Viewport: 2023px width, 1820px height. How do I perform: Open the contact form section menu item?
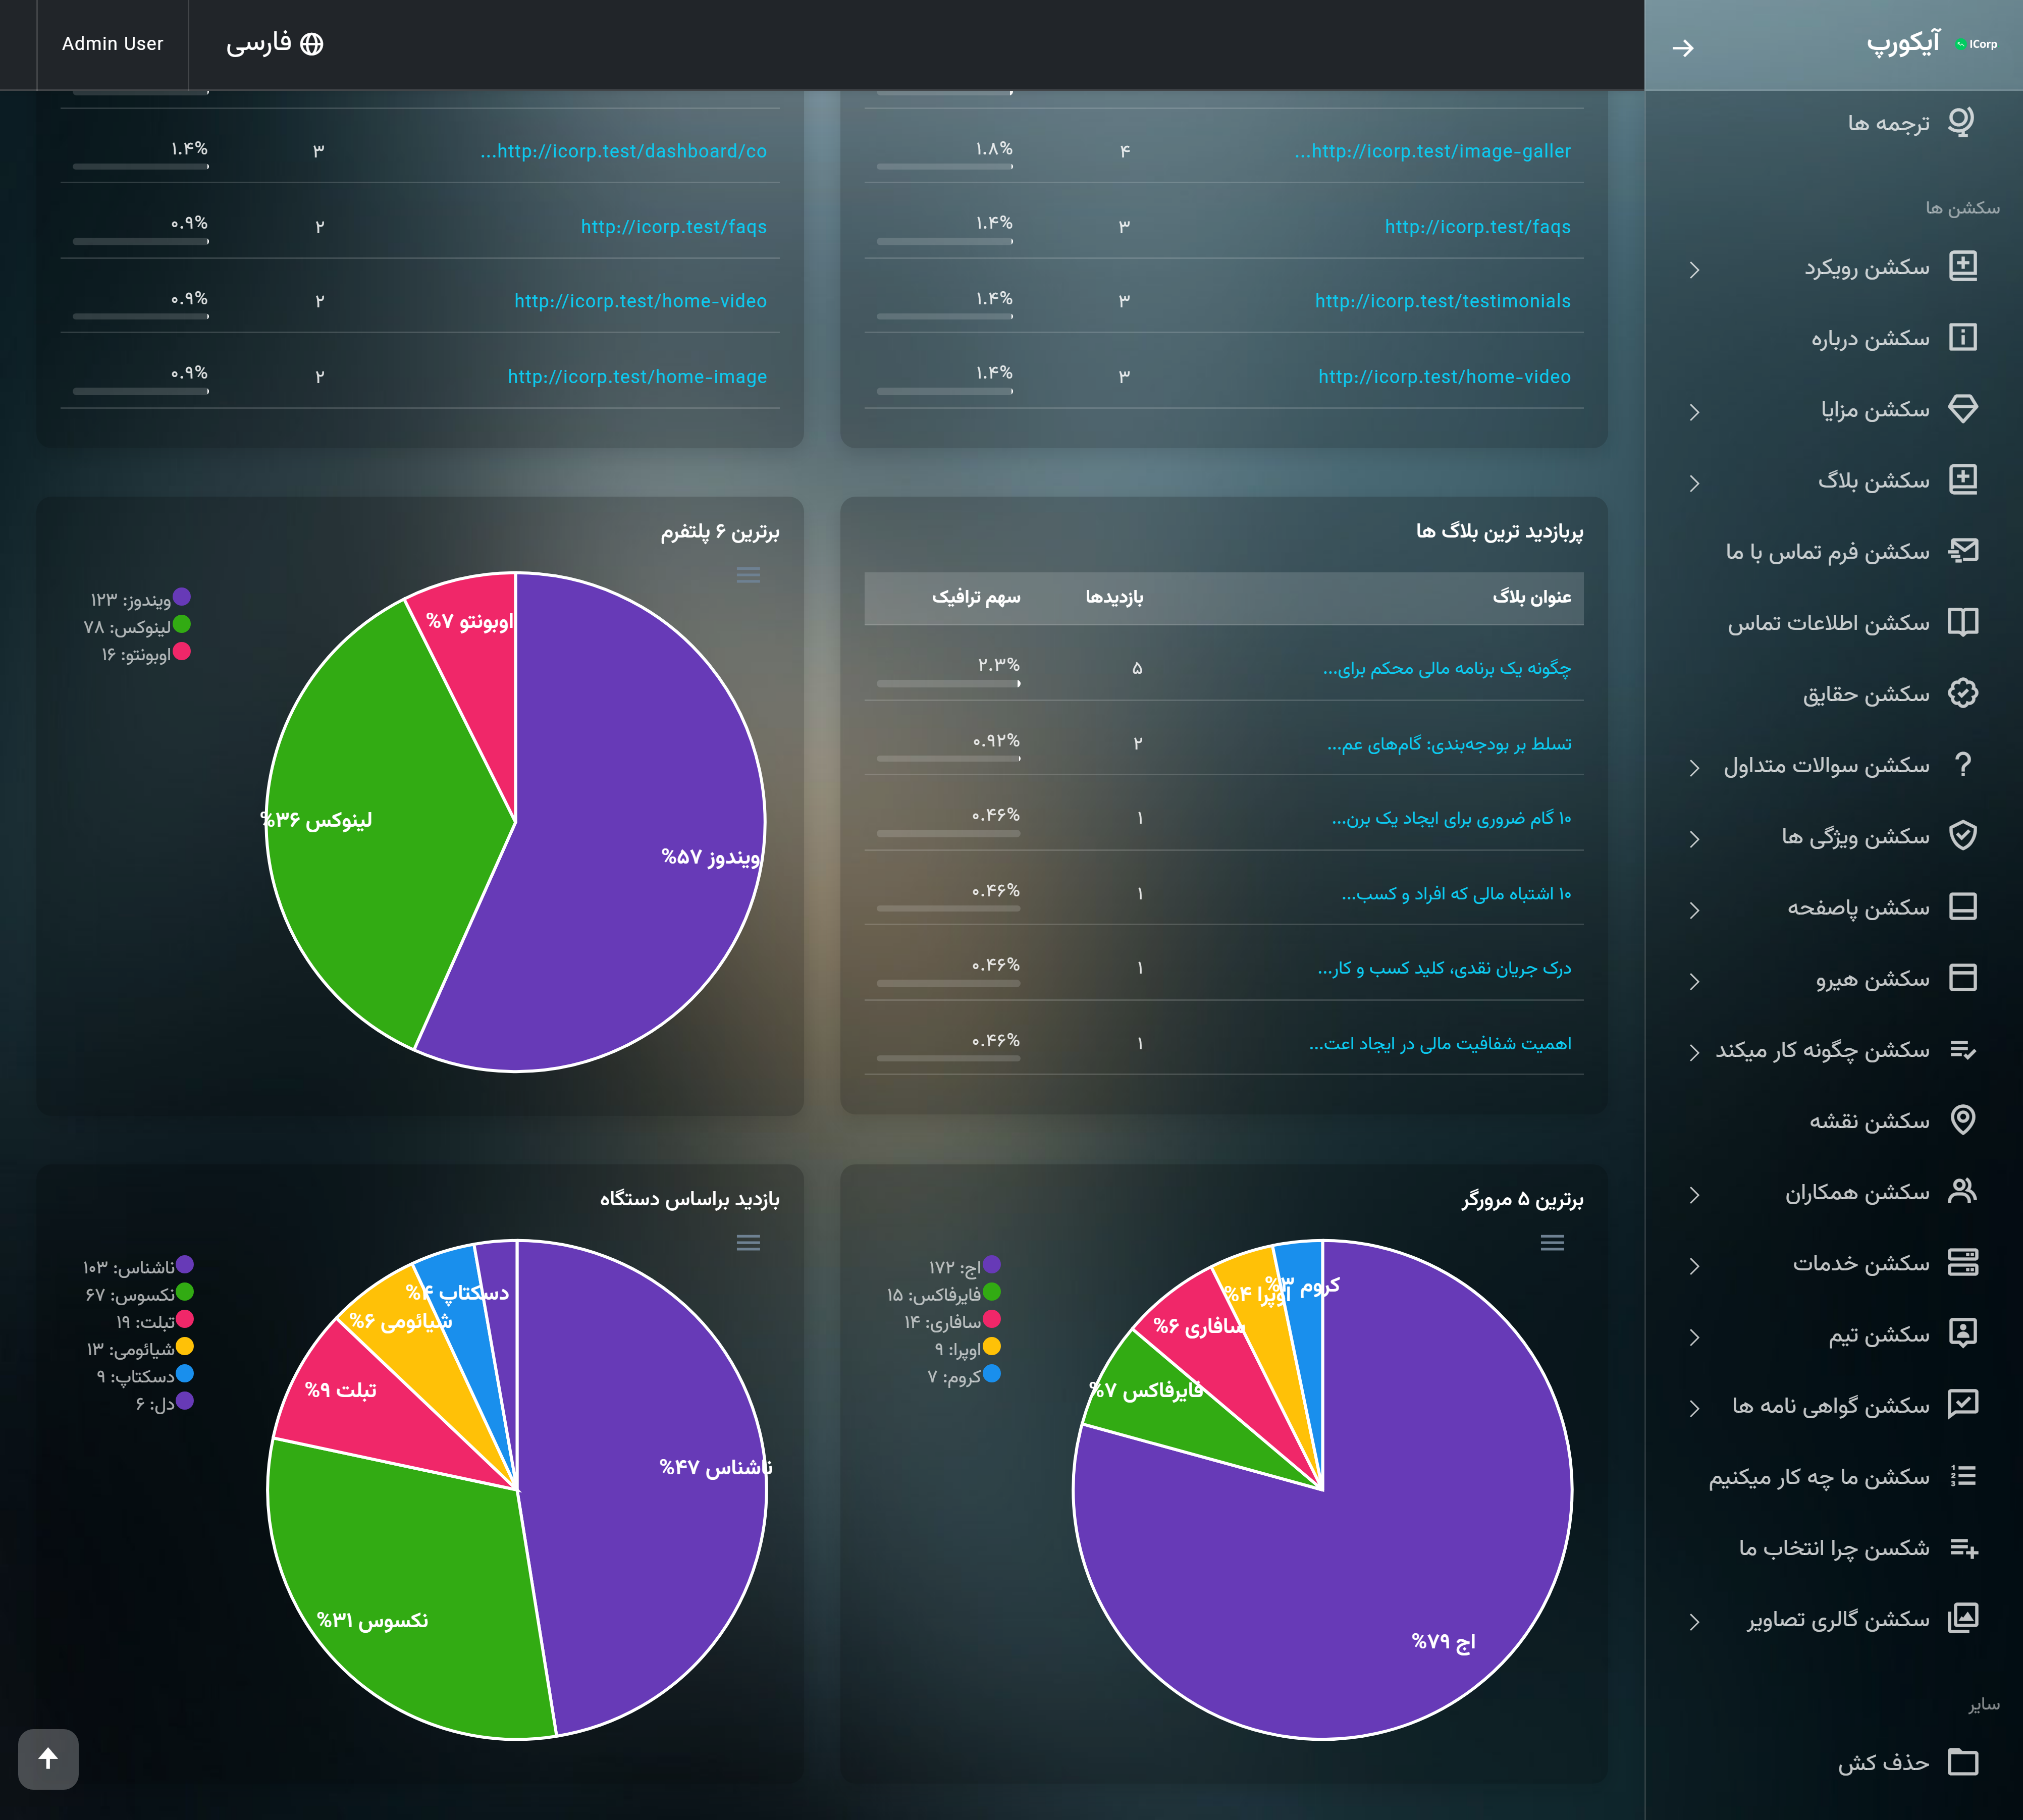tap(1828, 552)
